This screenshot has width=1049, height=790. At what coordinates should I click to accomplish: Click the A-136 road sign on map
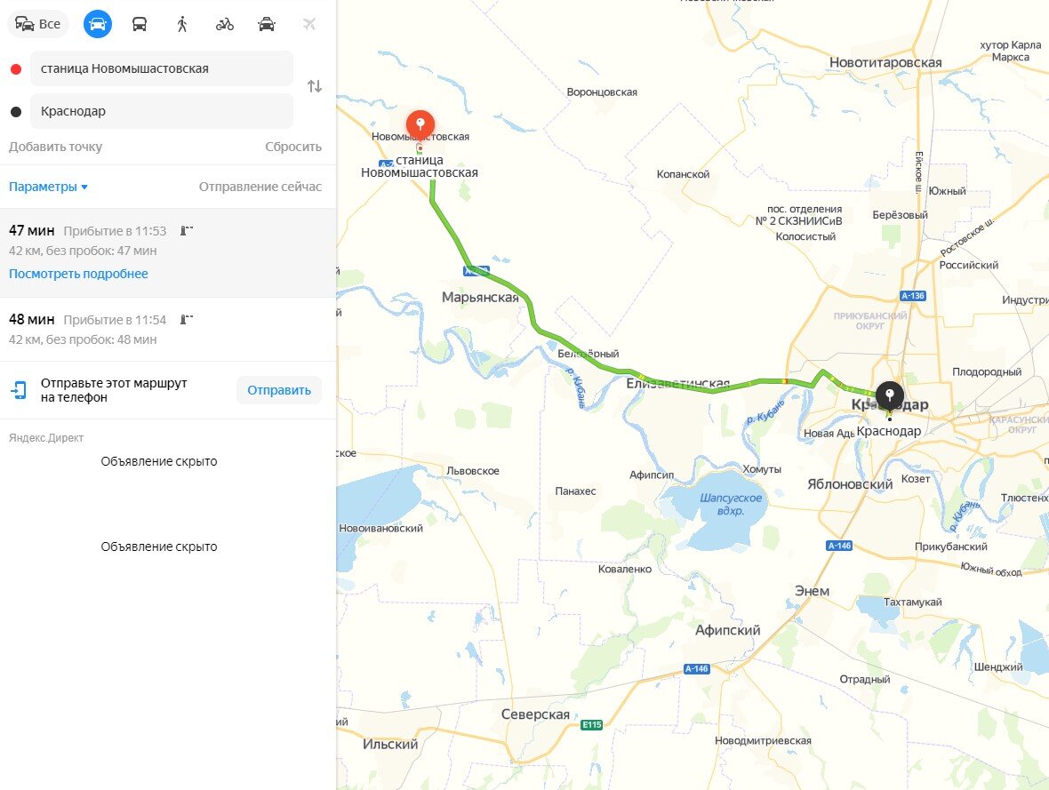point(912,296)
